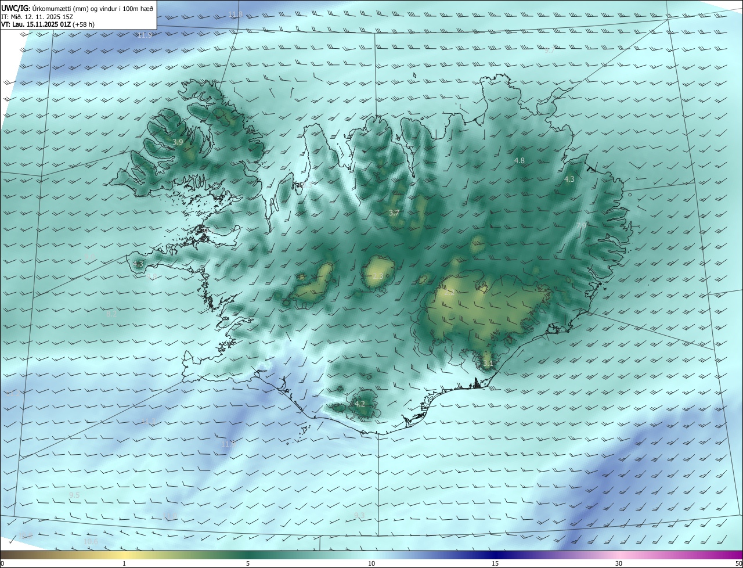Click the color scale tick label 0
743x568 pixels.
[x=2, y=563]
